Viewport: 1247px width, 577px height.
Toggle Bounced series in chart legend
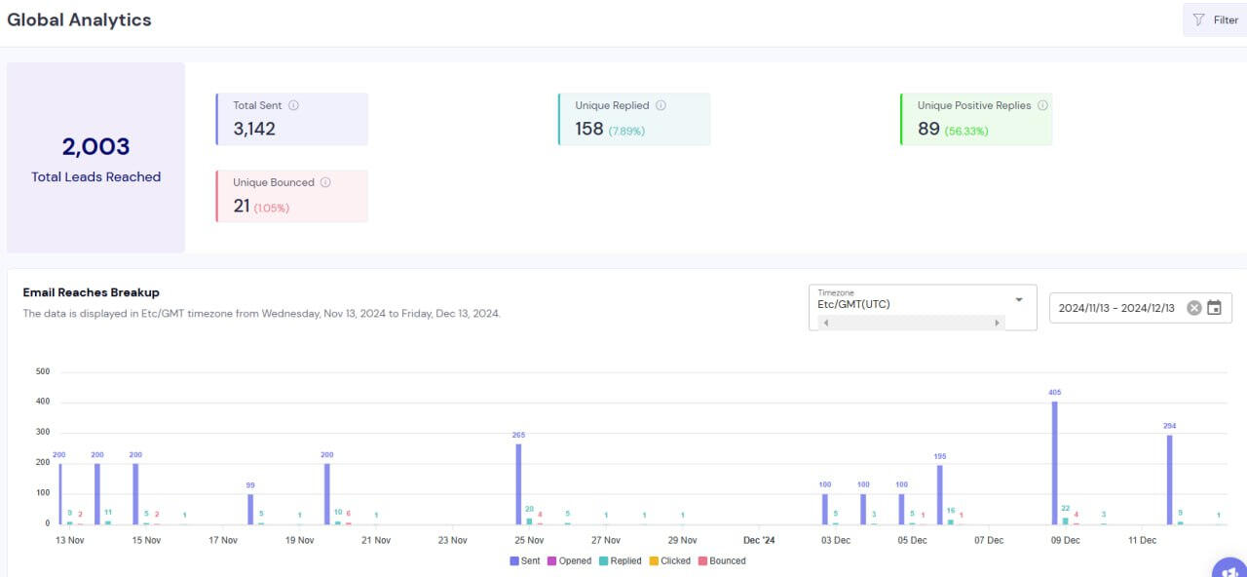tap(721, 561)
